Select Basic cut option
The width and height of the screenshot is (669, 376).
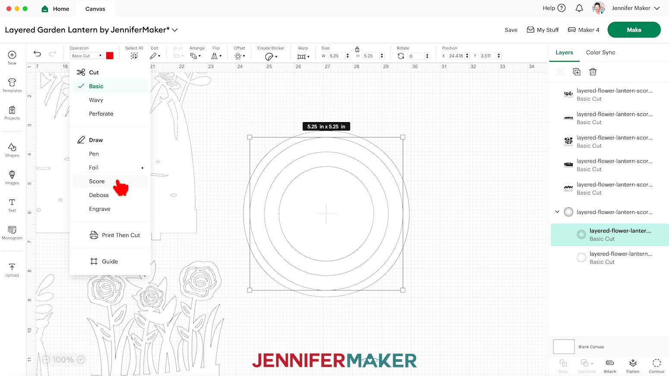(x=110, y=86)
